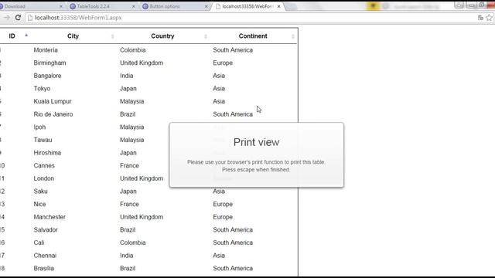Sort table by City column header
Screen dimensions: 495x278
click(73, 36)
